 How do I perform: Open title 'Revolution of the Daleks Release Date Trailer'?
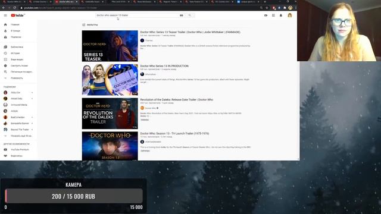pyautogui.click(x=177, y=100)
